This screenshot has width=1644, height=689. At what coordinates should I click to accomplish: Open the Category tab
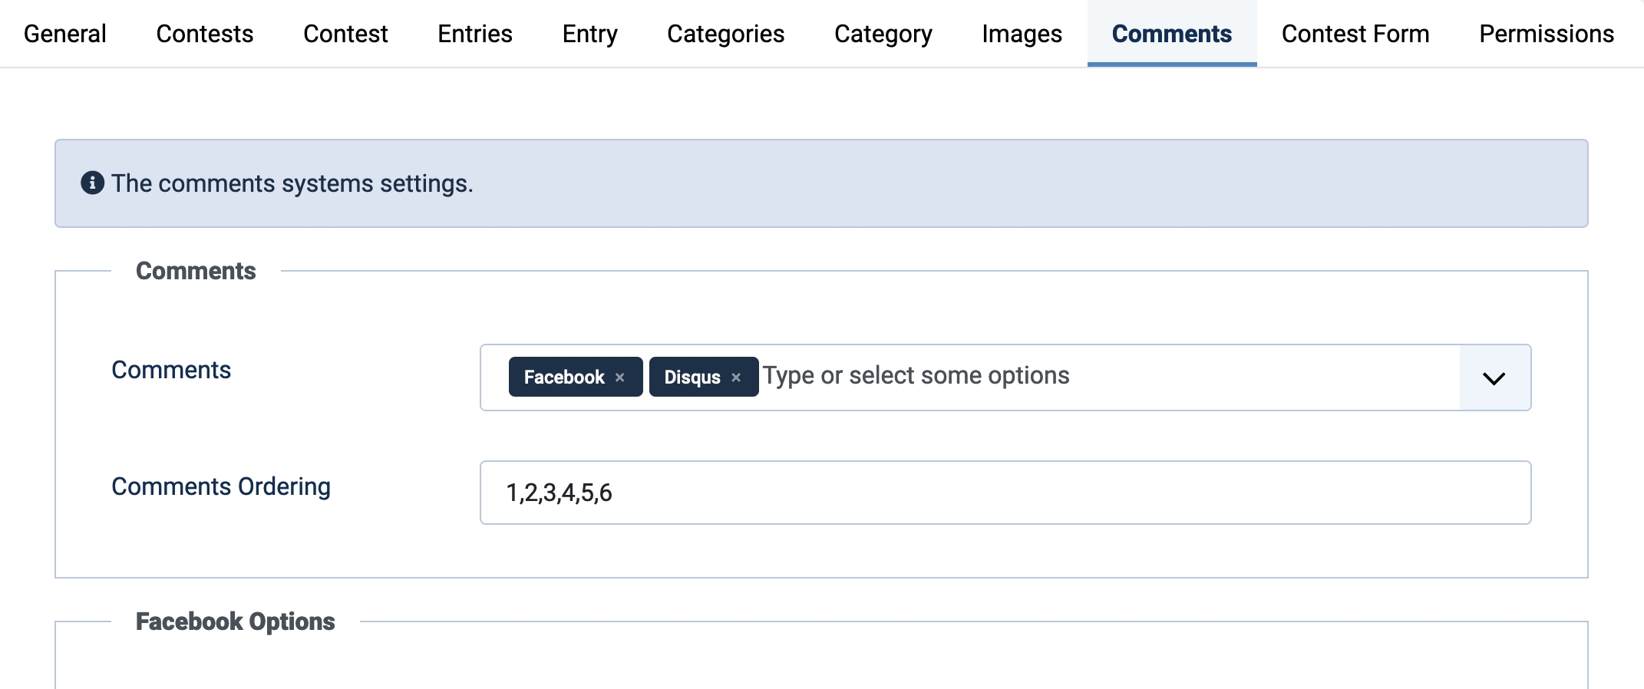tap(883, 34)
